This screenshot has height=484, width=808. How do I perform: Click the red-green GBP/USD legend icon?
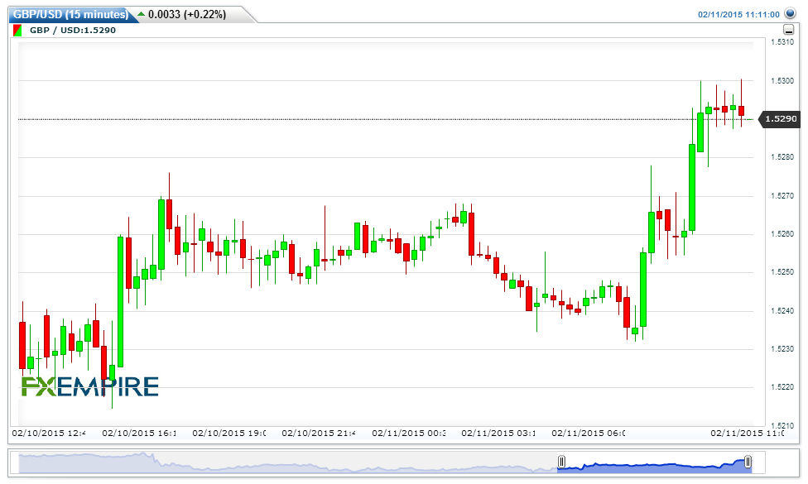pos(17,31)
